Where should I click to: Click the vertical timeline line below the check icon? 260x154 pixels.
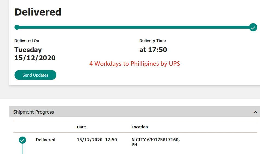(x=22, y=149)
